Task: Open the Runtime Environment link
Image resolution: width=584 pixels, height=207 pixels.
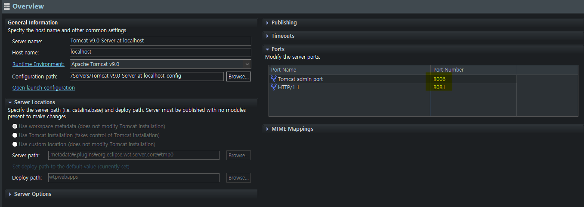Action: tap(38, 64)
